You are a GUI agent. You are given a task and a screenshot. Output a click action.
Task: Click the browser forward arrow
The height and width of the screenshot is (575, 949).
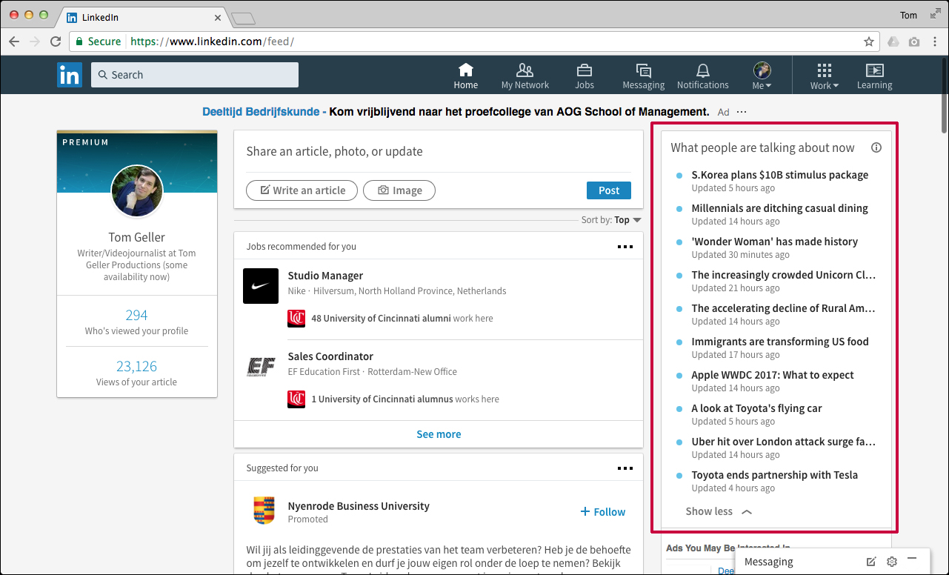click(35, 41)
